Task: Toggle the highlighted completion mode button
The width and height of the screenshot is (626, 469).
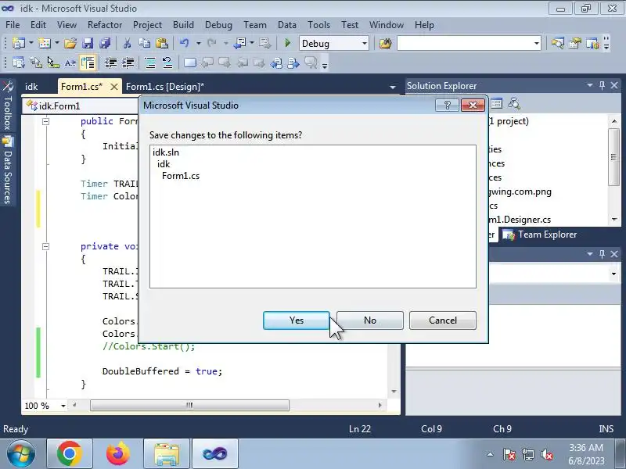Action: coord(88,63)
